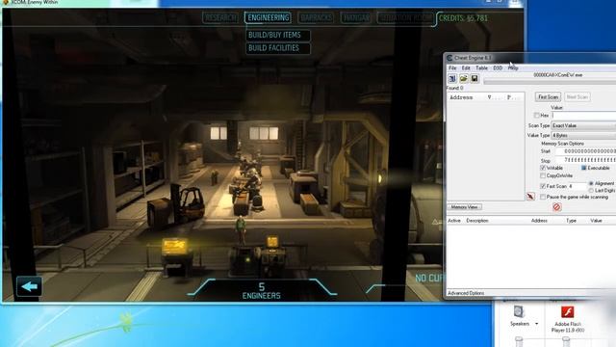Click the open folder icon in Cheat Engine

tap(464, 79)
